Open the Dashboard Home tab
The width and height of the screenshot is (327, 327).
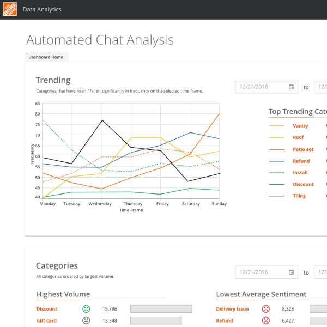point(46,57)
